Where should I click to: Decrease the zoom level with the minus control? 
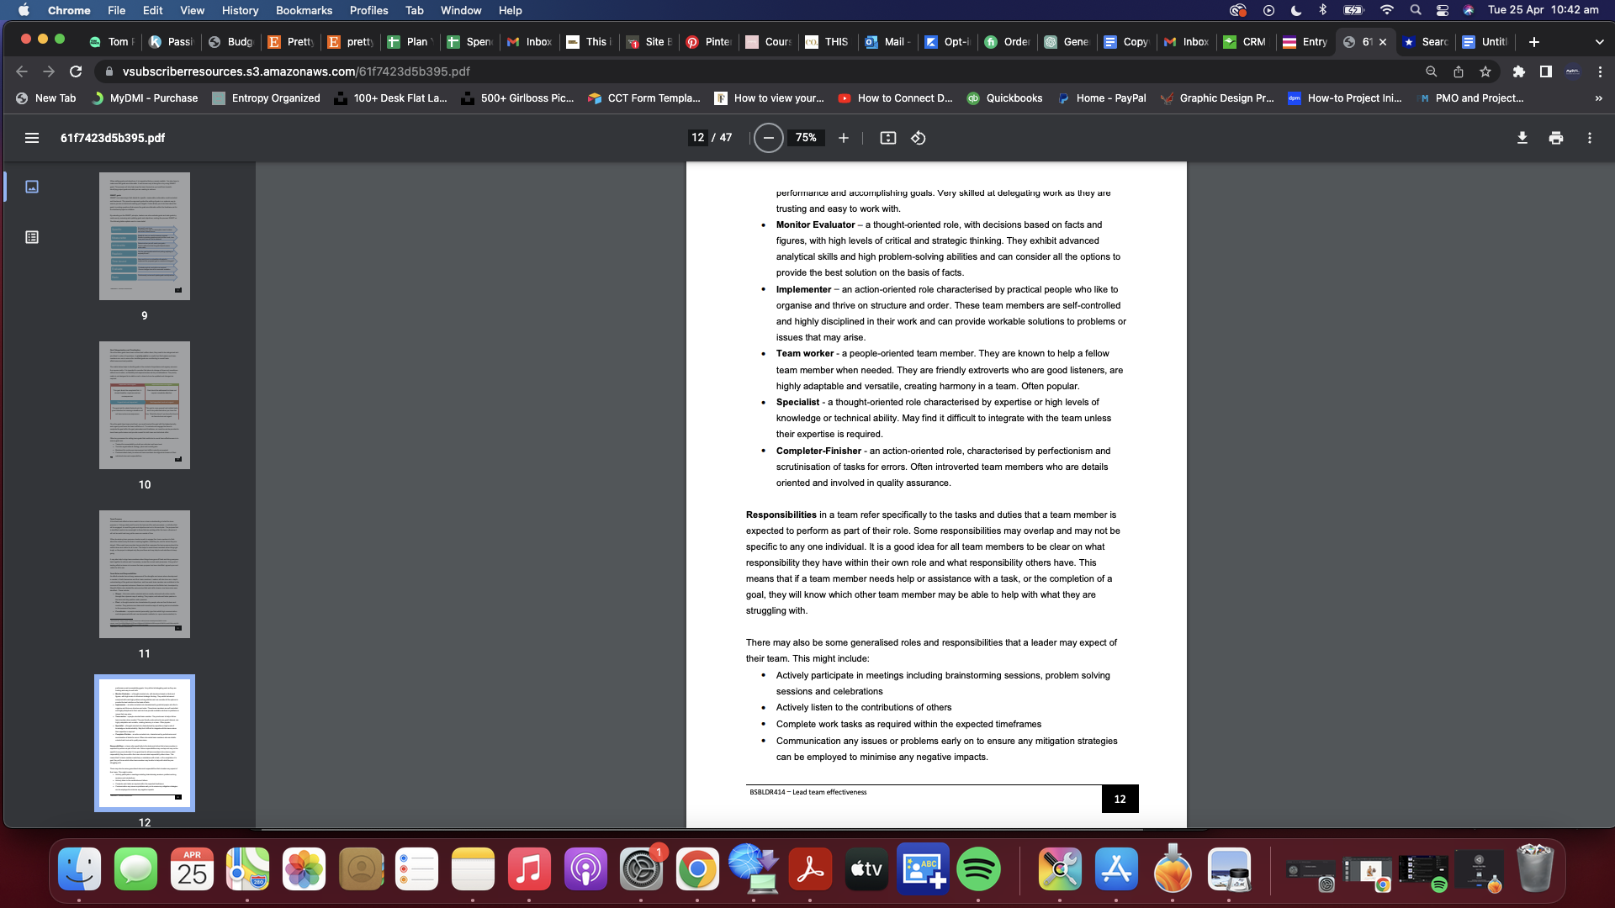pos(768,138)
